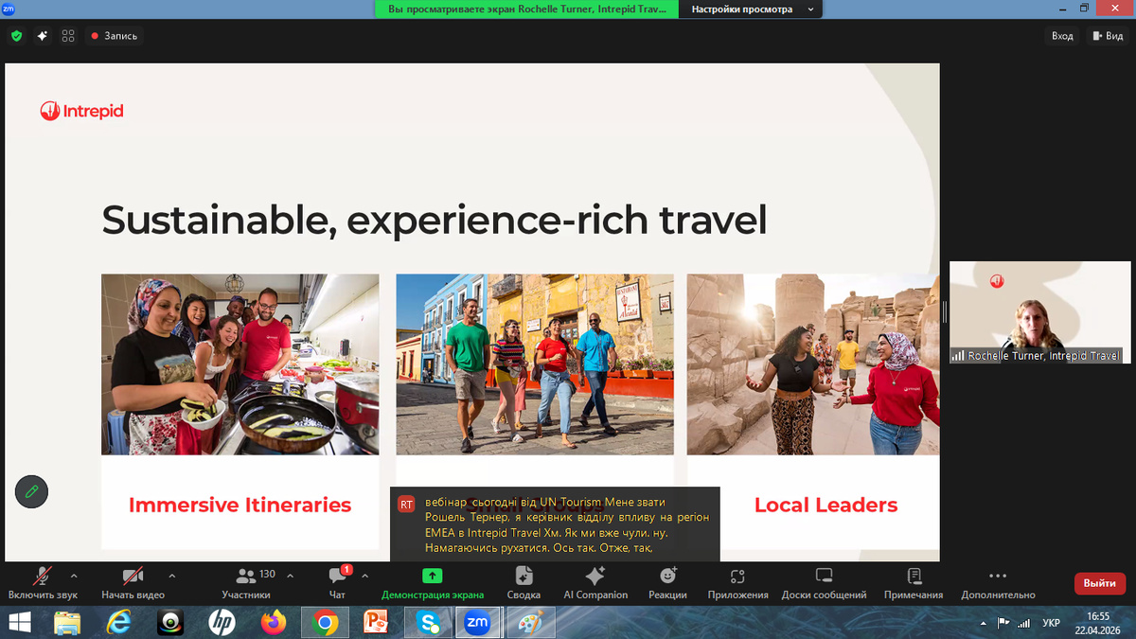Click the red Выйти leave button
This screenshot has height=639, width=1136.
[x=1099, y=583]
